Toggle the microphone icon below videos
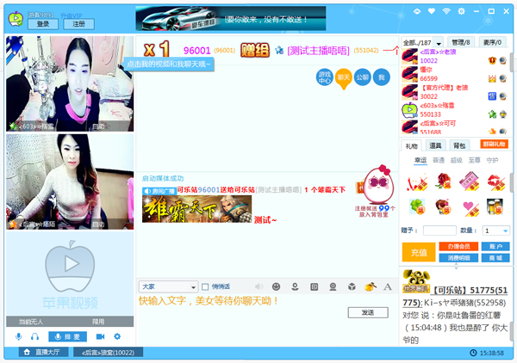517x363 pixels. tap(19, 336)
